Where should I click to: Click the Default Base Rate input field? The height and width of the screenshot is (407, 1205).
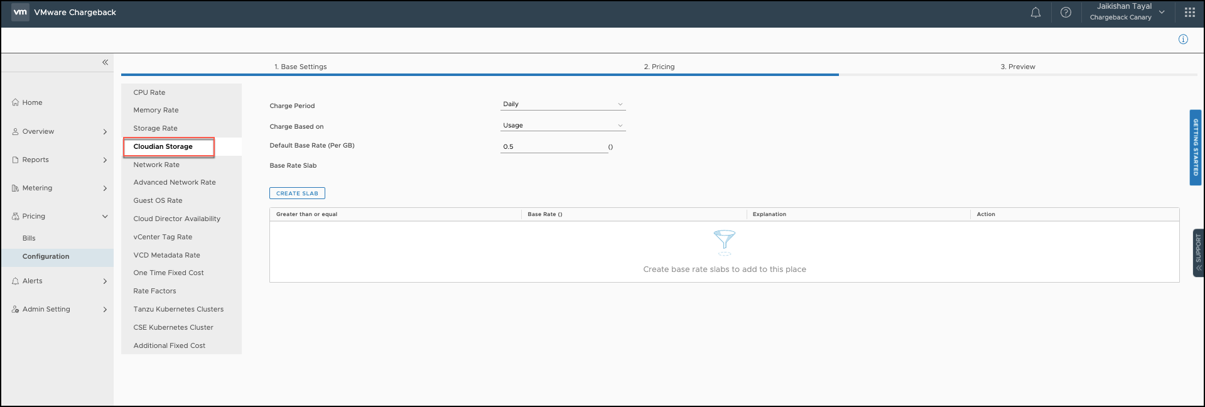tap(553, 147)
